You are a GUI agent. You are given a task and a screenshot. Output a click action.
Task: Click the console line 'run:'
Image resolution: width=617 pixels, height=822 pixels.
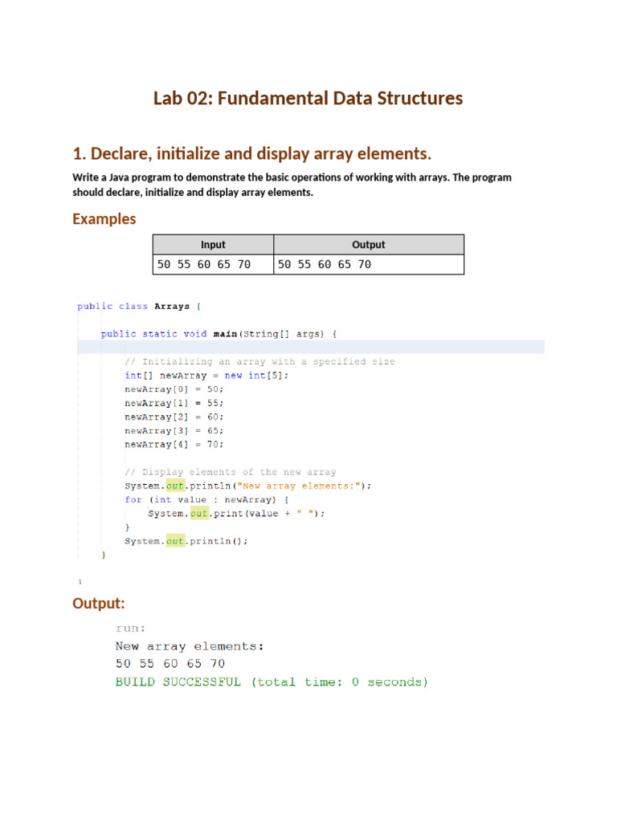tap(131, 628)
